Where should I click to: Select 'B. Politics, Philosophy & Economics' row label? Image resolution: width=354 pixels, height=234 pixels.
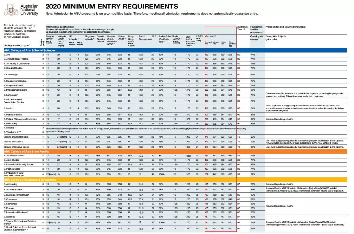[20, 119]
